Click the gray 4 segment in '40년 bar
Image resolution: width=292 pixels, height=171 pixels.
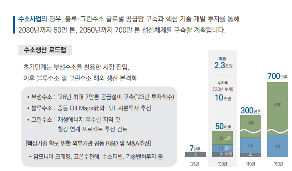(250, 155)
